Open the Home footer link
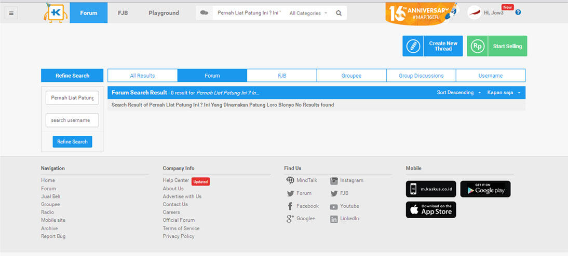568x256 pixels. click(48, 180)
